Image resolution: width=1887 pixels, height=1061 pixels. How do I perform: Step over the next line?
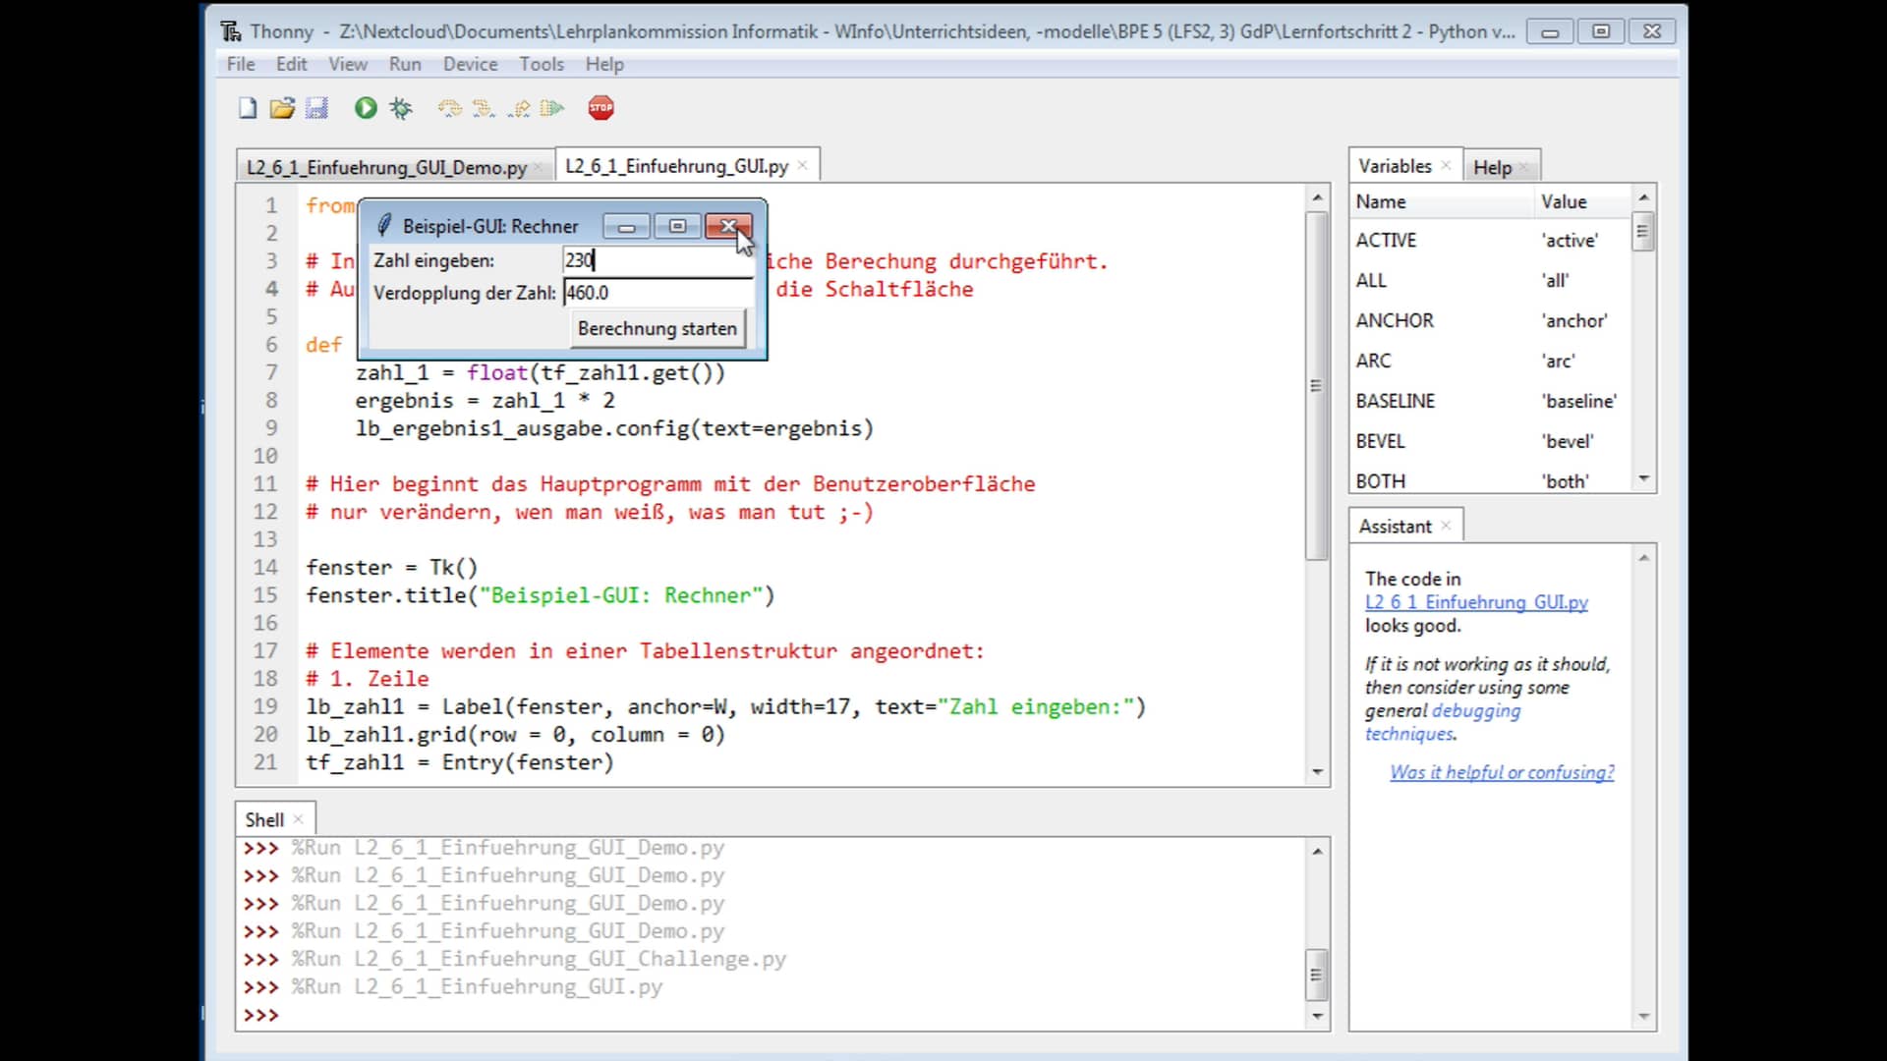point(451,108)
